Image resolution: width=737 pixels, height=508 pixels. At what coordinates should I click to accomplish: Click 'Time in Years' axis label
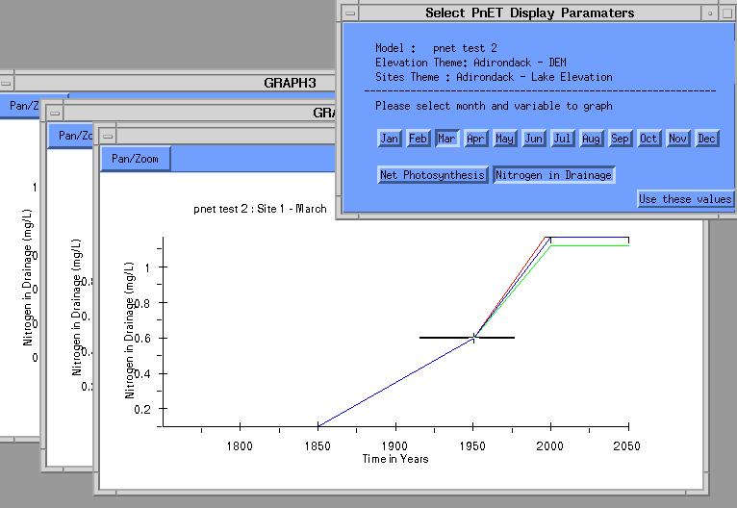click(395, 459)
